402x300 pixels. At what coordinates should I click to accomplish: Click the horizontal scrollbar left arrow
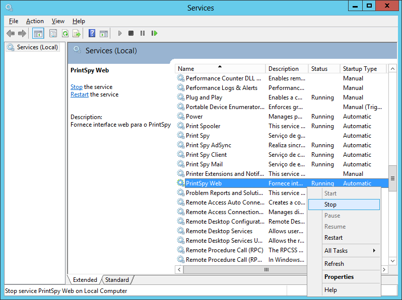click(x=179, y=269)
